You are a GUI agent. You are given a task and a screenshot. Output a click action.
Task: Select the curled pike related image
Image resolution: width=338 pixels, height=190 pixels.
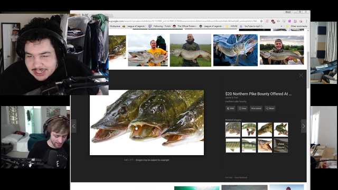click(x=249, y=129)
